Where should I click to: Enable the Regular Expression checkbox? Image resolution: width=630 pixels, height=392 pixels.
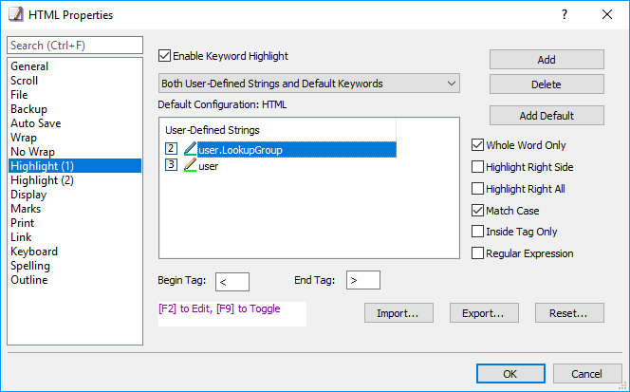[x=477, y=253]
